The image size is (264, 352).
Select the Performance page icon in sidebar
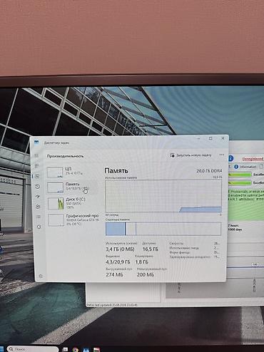point(37,176)
